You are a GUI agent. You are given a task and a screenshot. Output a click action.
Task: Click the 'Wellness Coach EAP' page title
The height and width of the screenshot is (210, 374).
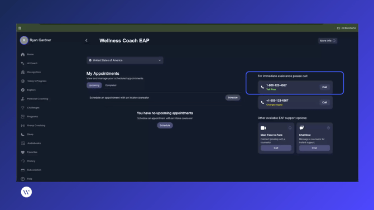[124, 41]
